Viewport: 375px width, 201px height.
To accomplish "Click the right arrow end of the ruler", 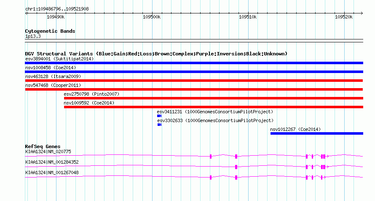I will coord(362,13).
